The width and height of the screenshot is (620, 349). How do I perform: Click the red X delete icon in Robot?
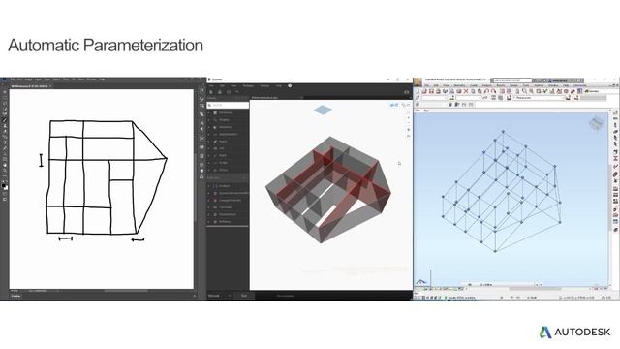[x=466, y=91]
